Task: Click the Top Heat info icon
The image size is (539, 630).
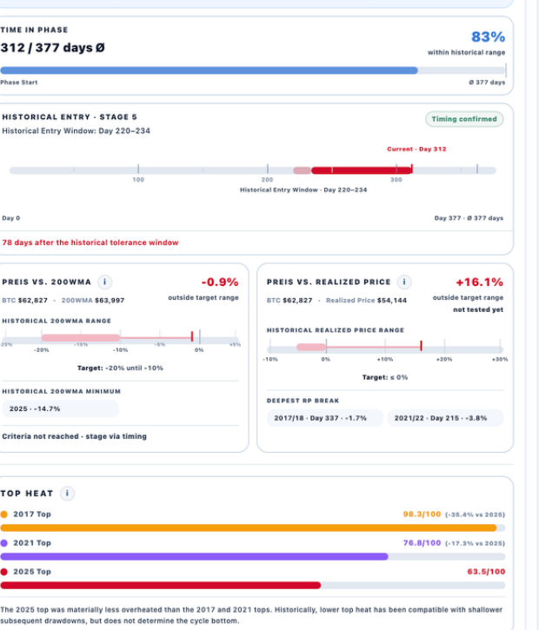Action: [x=67, y=494]
